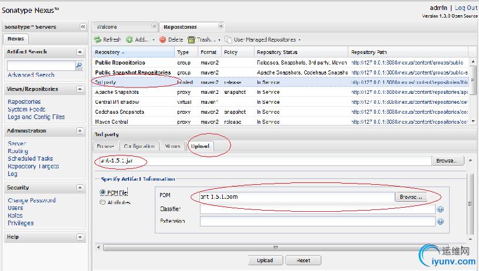Close the Welcome tab
The width and height of the screenshot is (479, 271).
pos(154,26)
